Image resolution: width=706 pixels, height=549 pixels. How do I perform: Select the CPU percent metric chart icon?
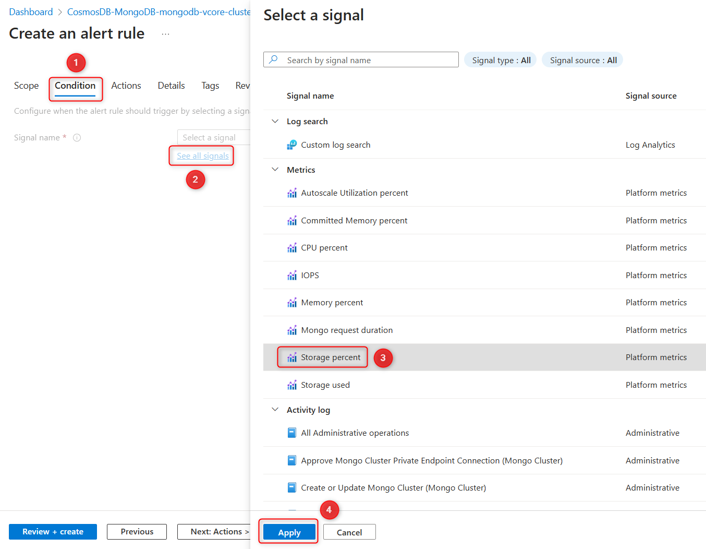pyautogui.click(x=292, y=247)
